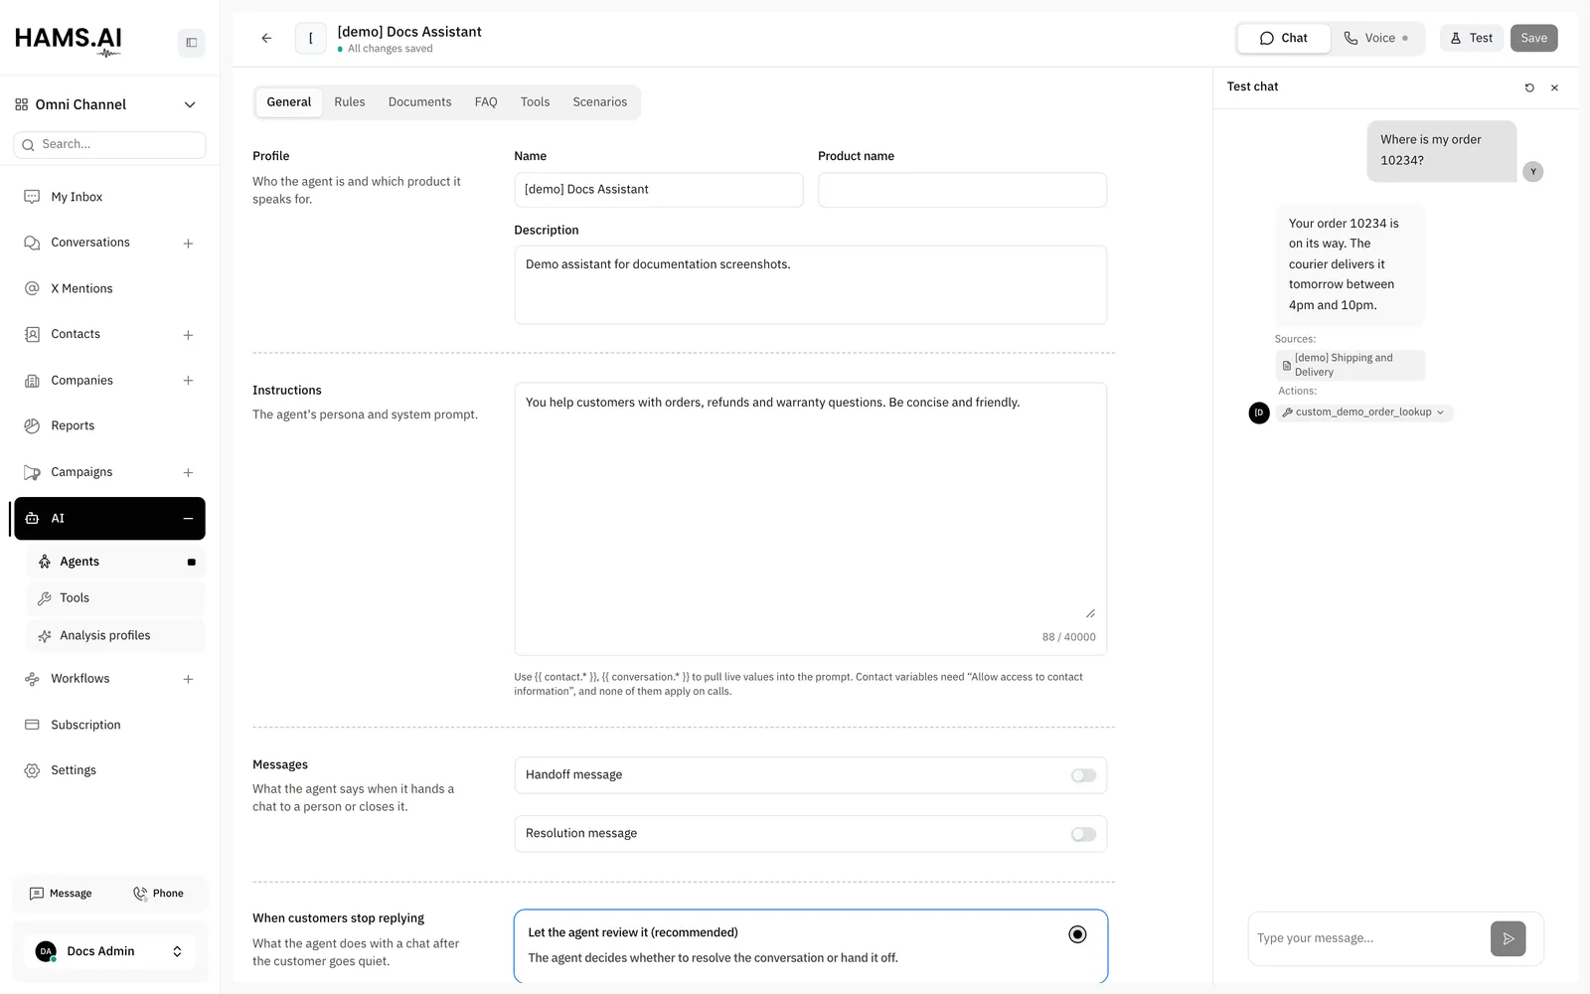Close the Test chat panel
Image resolution: width=1590 pixels, height=994 pixels.
point(1554,87)
